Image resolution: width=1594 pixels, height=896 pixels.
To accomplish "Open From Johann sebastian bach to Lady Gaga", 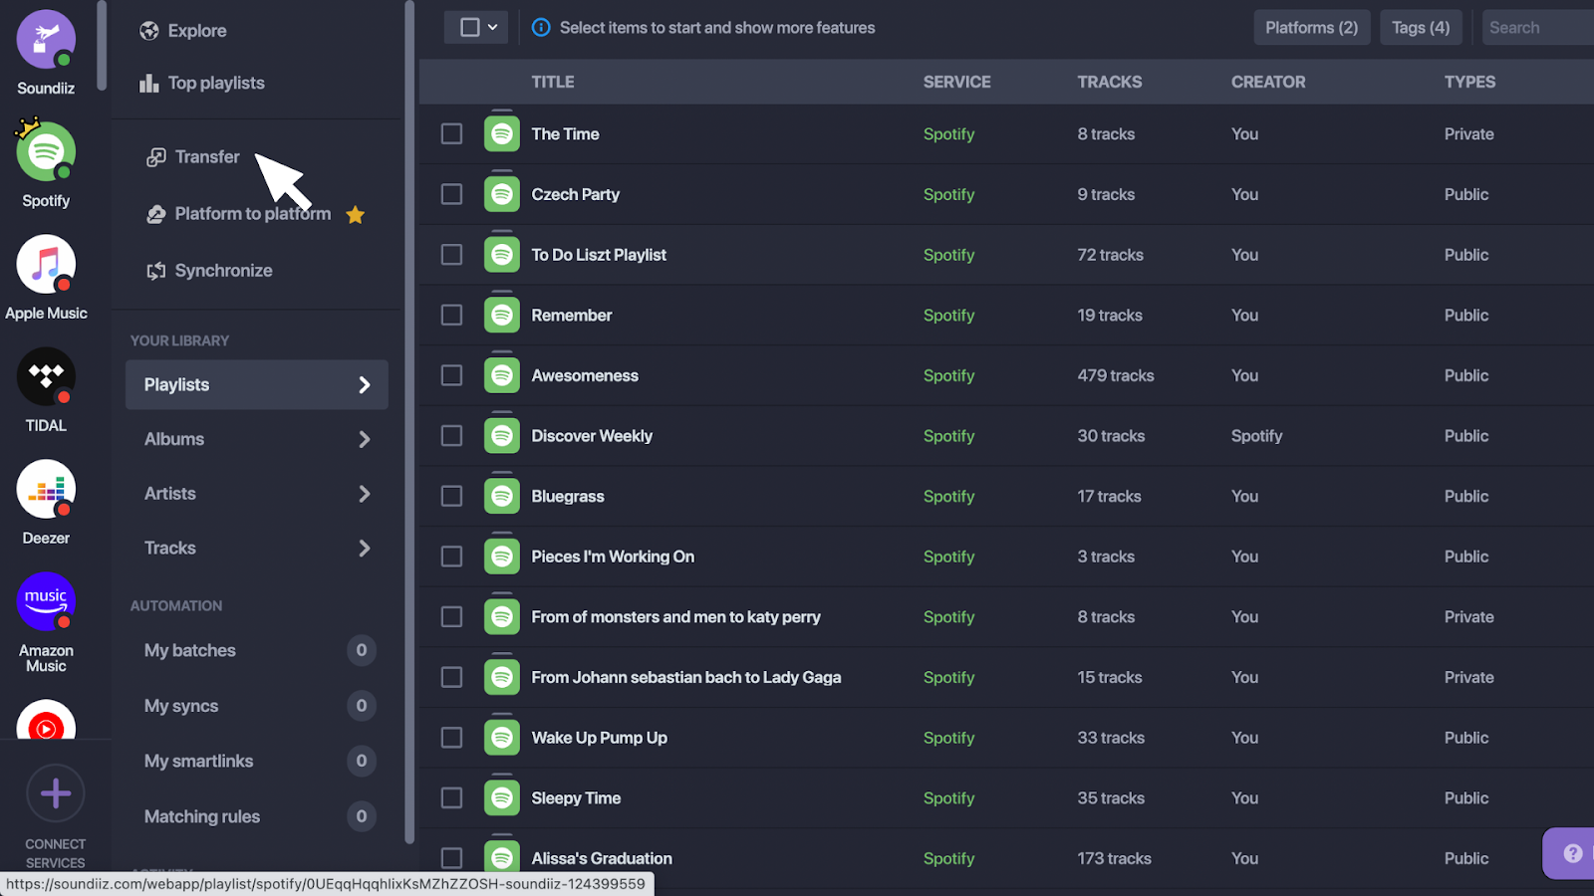I will click(686, 677).
